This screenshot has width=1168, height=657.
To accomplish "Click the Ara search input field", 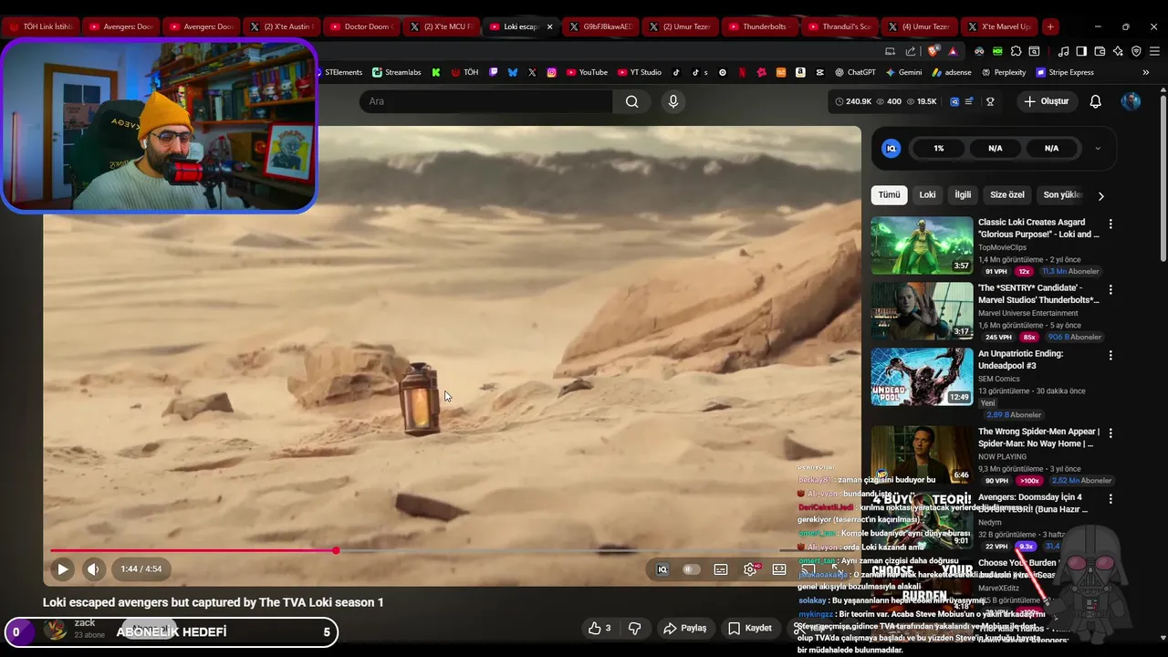I will [x=486, y=101].
